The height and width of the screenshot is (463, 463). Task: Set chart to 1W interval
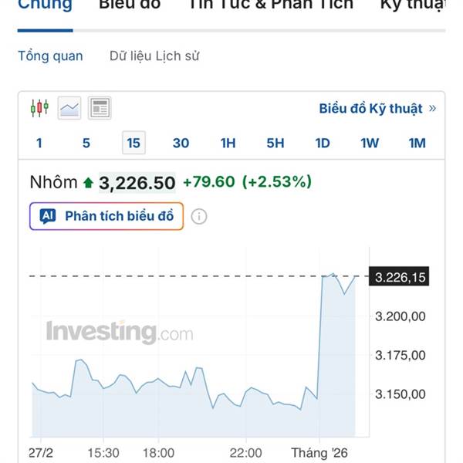point(370,143)
